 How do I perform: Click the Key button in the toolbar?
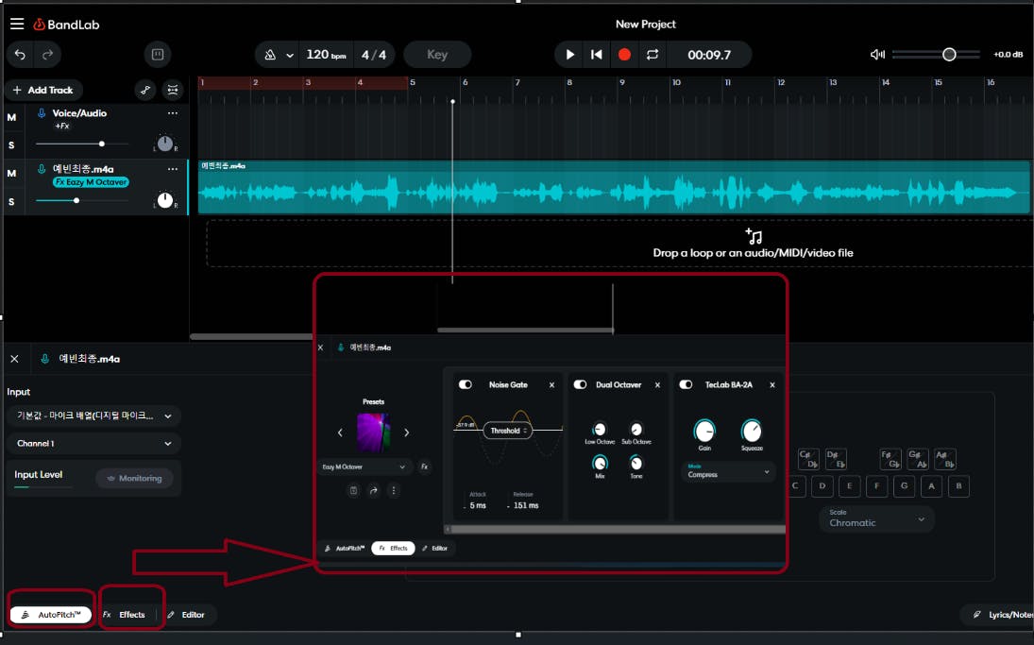tap(437, 55)
